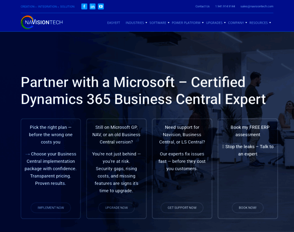
Task: Click the phone number 1.941.914.9144
Action: coord(225,6)
